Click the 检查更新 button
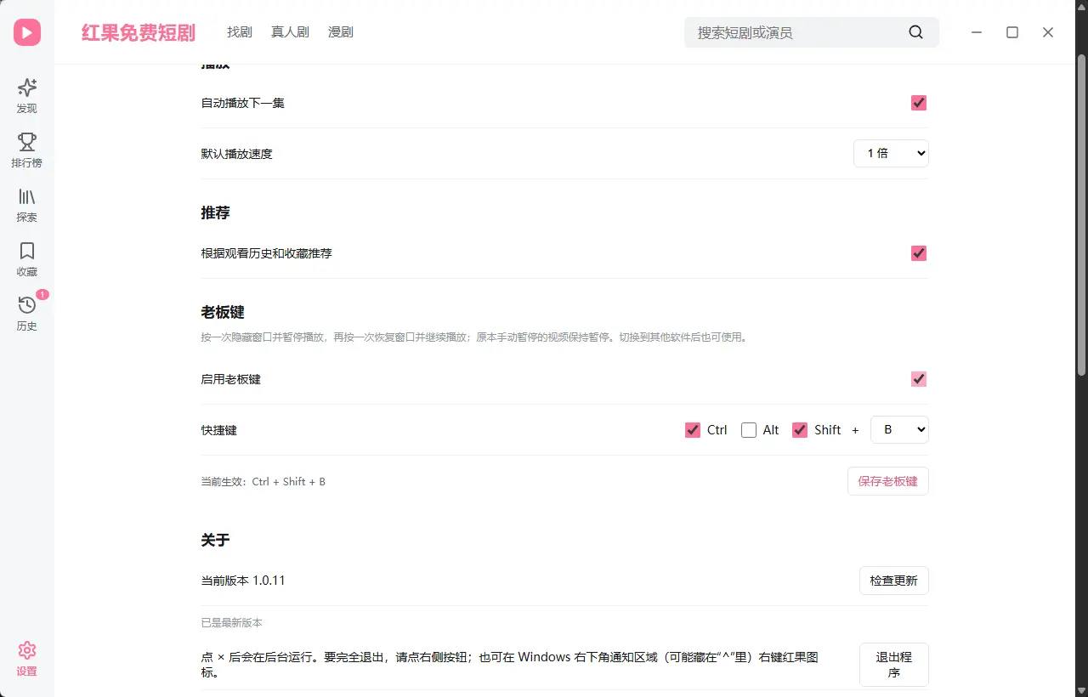This screenshot has width=1088, height=697. tap(894, 581)
